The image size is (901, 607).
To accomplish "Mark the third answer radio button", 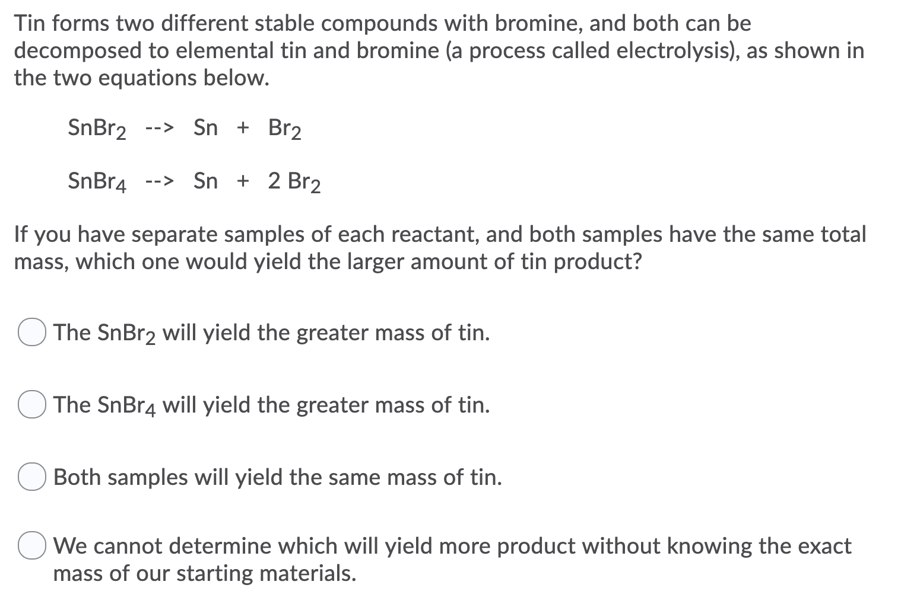I will tap(31, 477).
